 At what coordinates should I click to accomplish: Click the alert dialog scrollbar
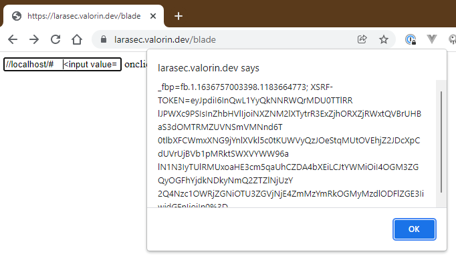(441, 142)
